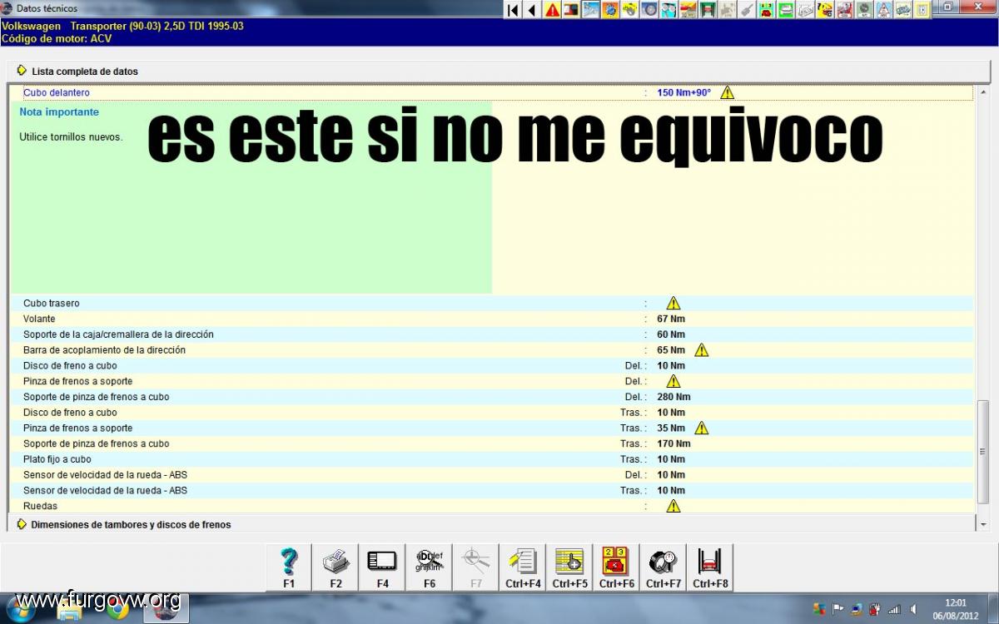Viewport: 999px width, 624px height.
Task: Click the green car lift icon in top toolbar
Action: tap(707, 10)
